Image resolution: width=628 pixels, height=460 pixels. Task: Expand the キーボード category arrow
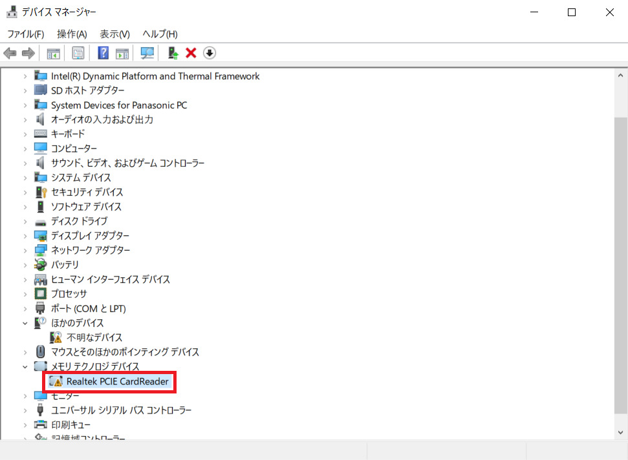(x=25, y=134)
